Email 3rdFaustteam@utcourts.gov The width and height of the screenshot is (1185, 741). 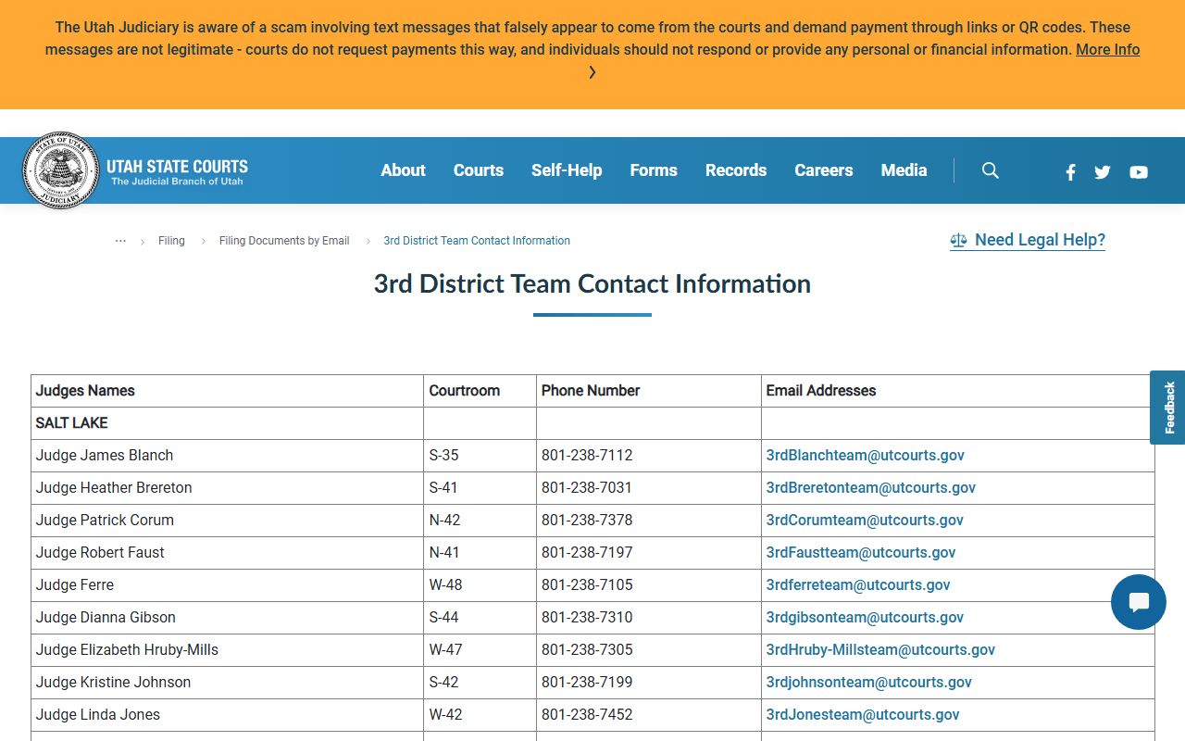click(x=861, y=552)
